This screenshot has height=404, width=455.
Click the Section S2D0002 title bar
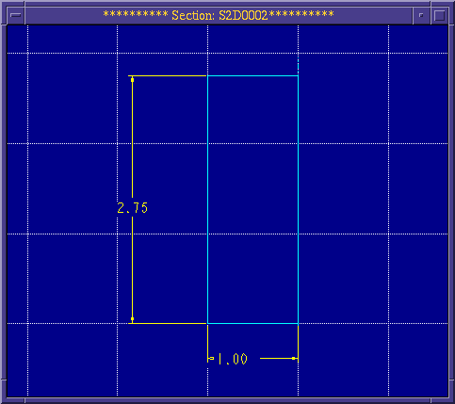219,15
